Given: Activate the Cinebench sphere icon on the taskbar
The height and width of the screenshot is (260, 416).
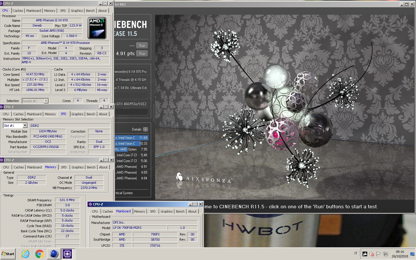Looking at the screenshot, I should tap(54, 254).
